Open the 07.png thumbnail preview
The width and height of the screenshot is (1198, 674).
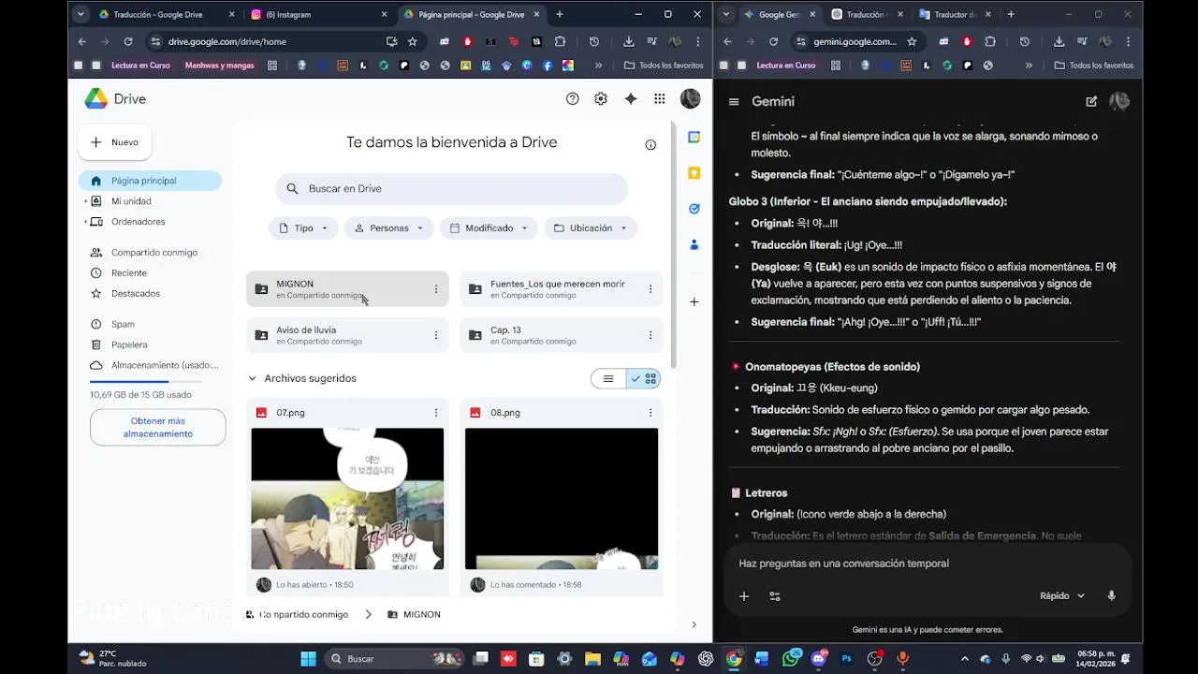[x=347, y=499]
